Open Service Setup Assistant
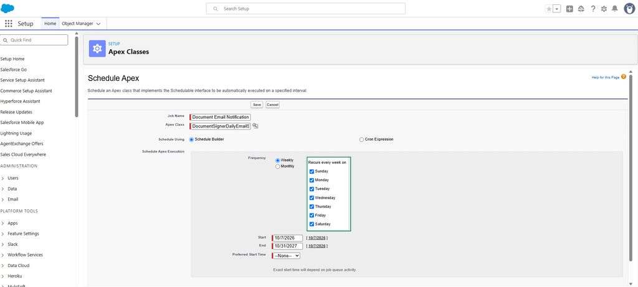 (x=23, y=80)
